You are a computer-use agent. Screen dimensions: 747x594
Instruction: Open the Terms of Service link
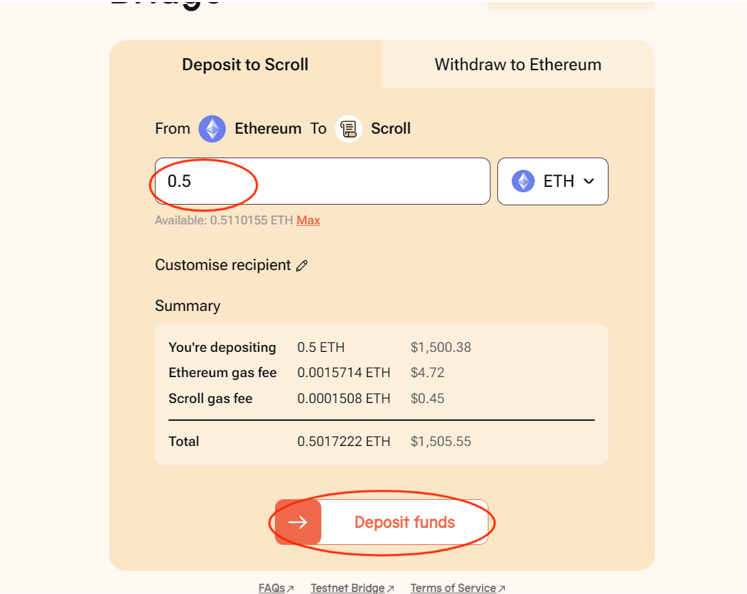pyautogui.click(x=453, y=589)
